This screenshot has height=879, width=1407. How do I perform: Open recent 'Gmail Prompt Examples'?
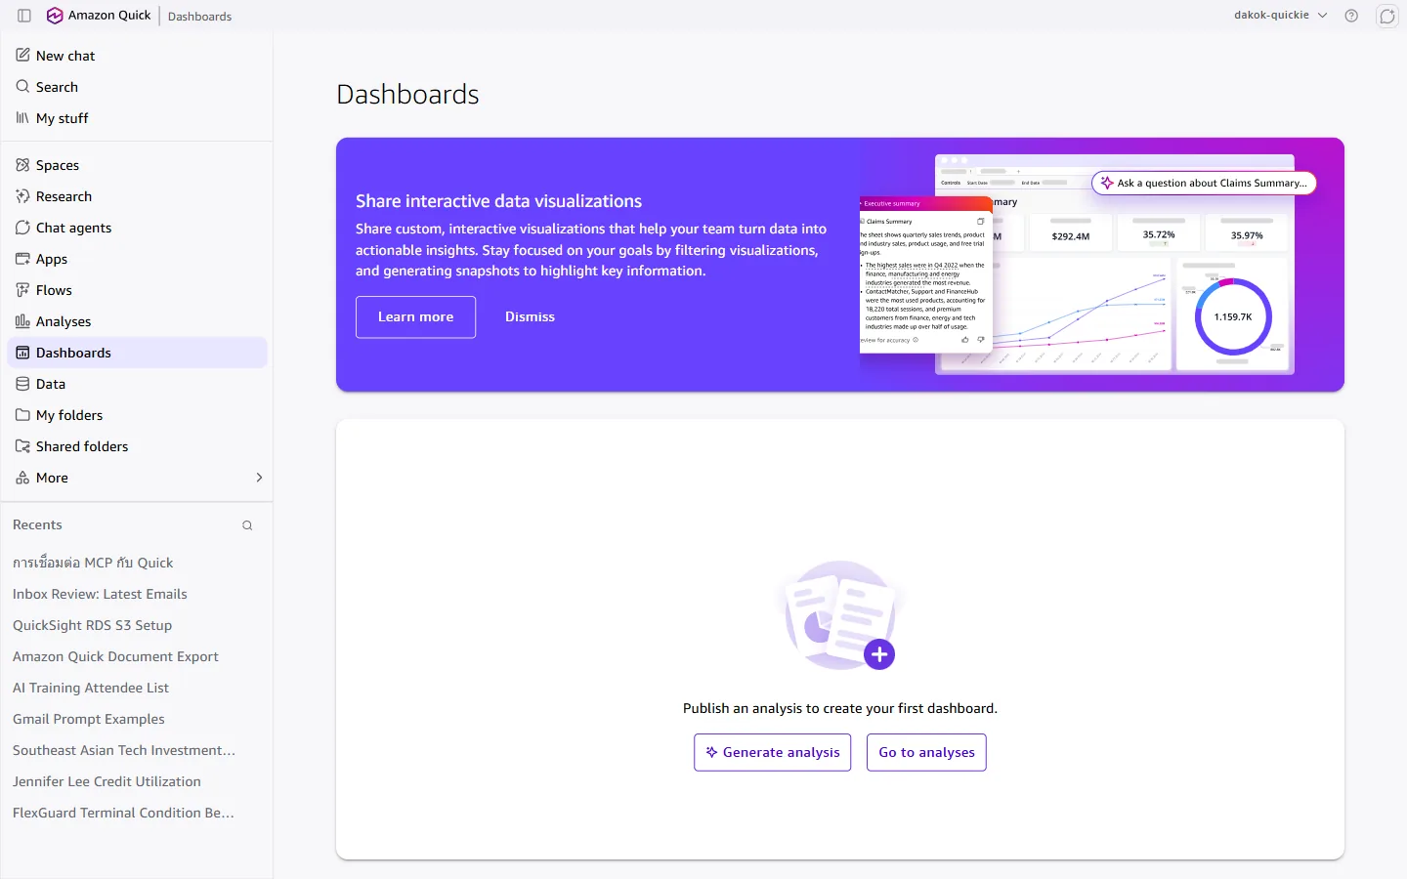(89, 719)
